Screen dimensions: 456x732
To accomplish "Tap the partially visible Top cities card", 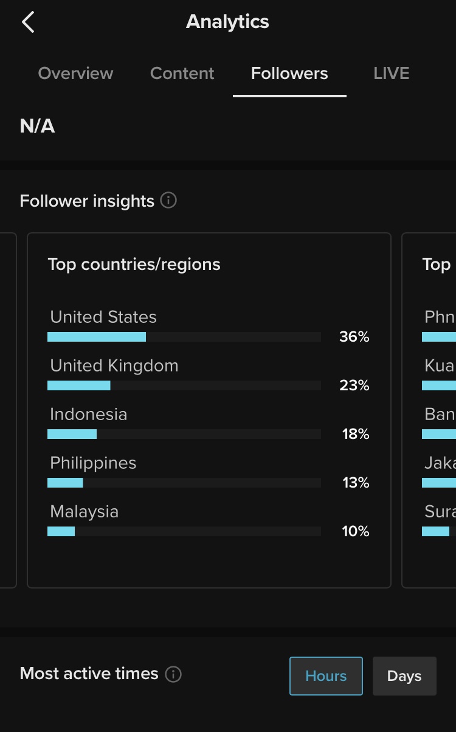I will pos(429,410).
